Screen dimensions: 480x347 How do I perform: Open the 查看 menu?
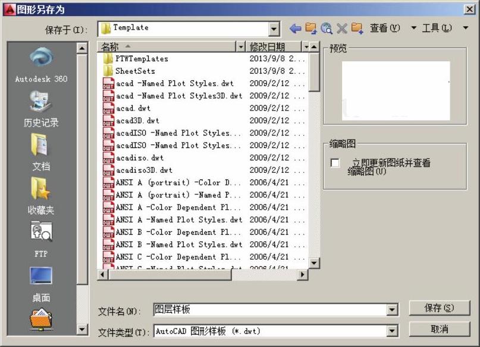point(385,28)
